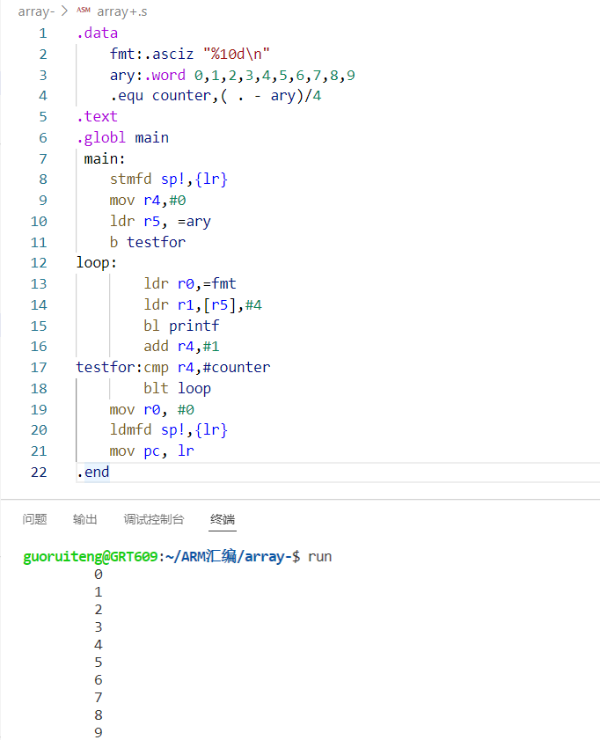Click mov pc, lr instruction
This screenshot has width=600, height=740.
[x=152, y=451]
